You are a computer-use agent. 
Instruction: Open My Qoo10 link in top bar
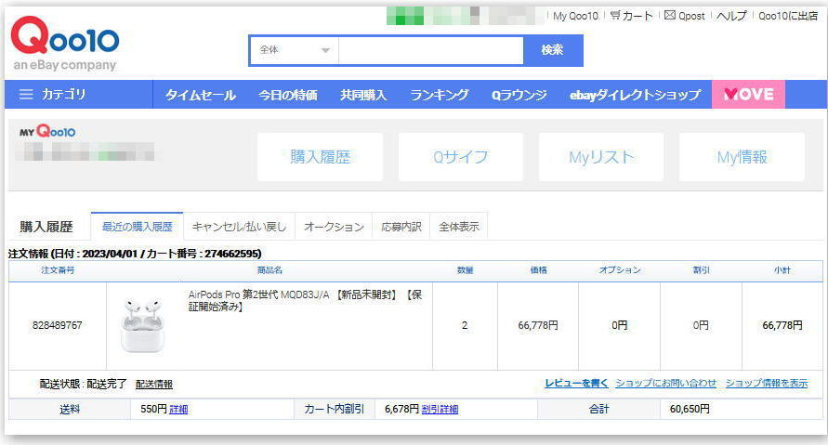pyautogui.click(x=575, y=16)
